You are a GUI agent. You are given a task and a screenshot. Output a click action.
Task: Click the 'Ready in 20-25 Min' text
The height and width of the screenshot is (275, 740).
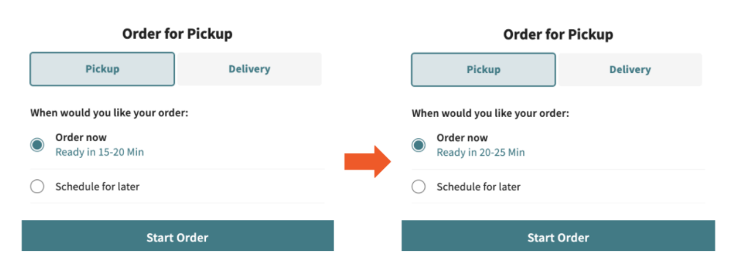coord(481,153)
